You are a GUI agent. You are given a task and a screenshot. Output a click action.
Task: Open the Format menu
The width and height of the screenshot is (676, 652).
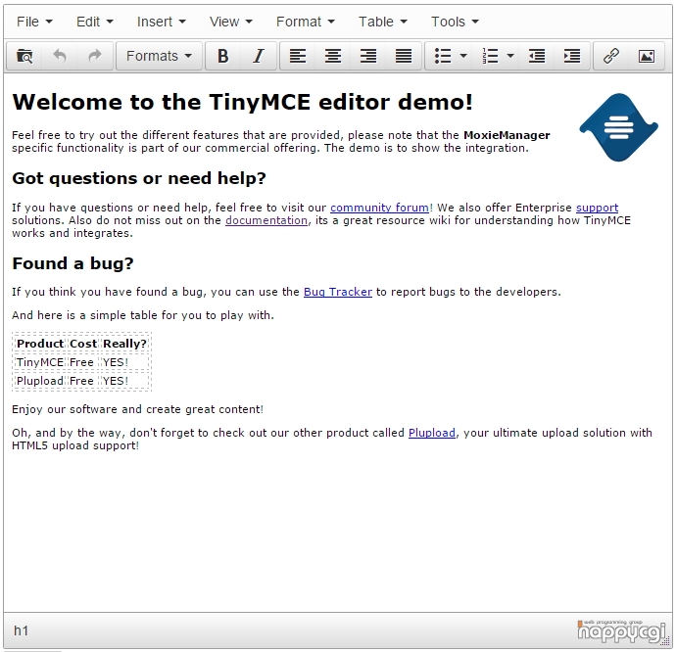(306, 22)
